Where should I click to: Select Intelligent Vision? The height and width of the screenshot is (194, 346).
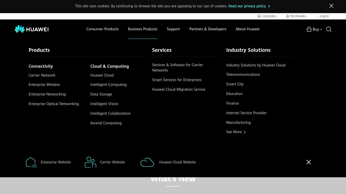tap(104, 104)
